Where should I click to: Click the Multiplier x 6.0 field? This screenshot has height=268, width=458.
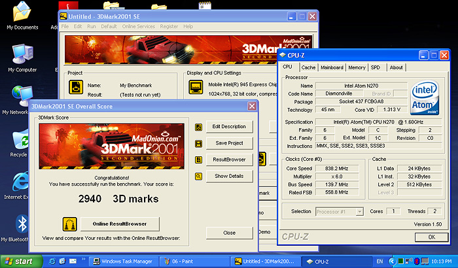(x=337, y=176)
